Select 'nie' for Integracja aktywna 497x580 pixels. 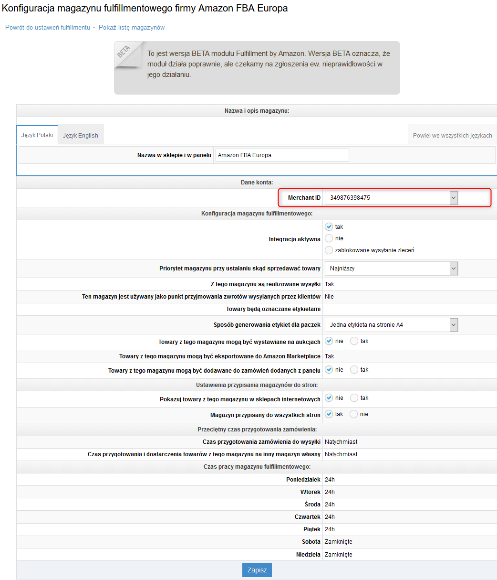[329, 238]
